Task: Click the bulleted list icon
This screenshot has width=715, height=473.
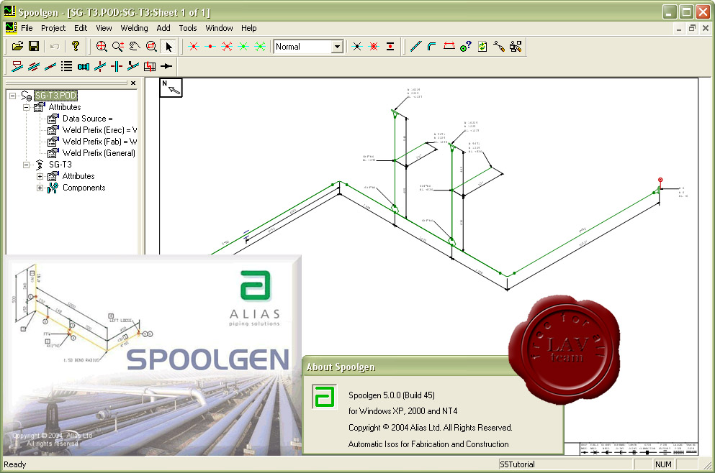Action: [66, 66]
